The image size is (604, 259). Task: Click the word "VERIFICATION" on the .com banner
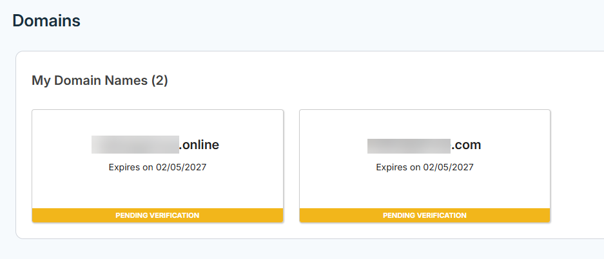pos(442,215)
